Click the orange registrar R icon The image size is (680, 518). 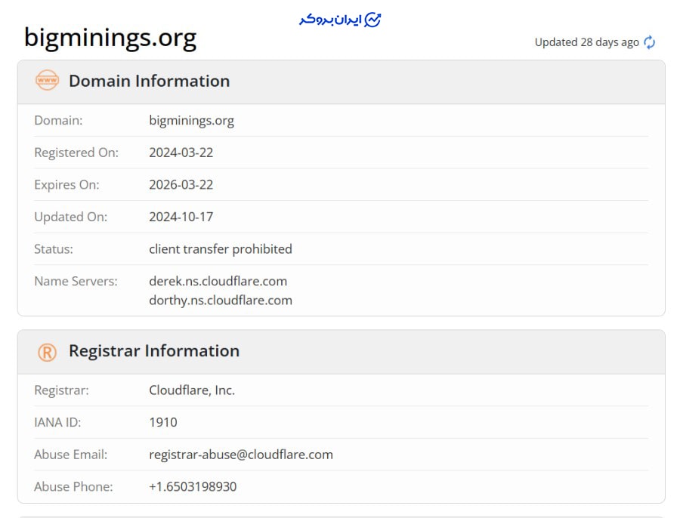(47, 353)
